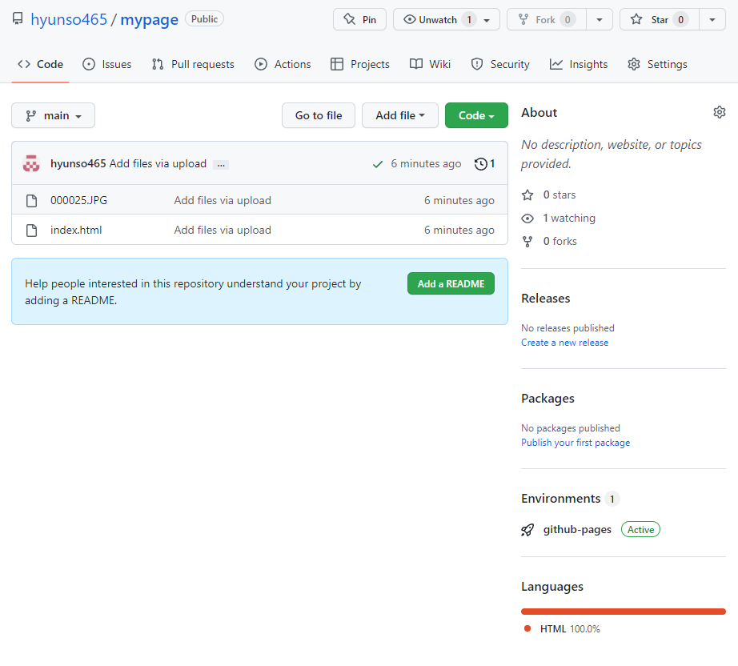Click Add a README button

451,284
